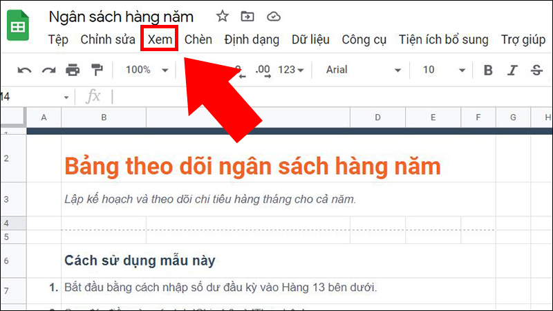
Task: Expand the font size 10 dropdown
Action: 444,70
